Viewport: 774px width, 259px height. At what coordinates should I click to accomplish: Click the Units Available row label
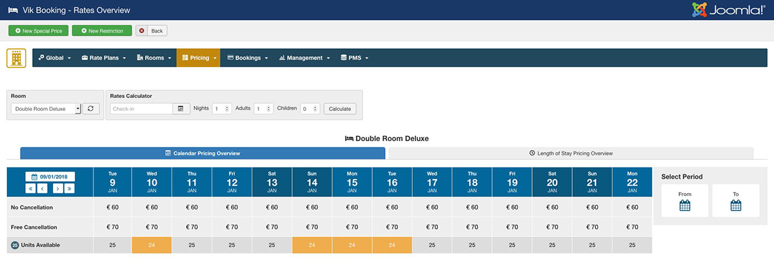click(42, 245)
